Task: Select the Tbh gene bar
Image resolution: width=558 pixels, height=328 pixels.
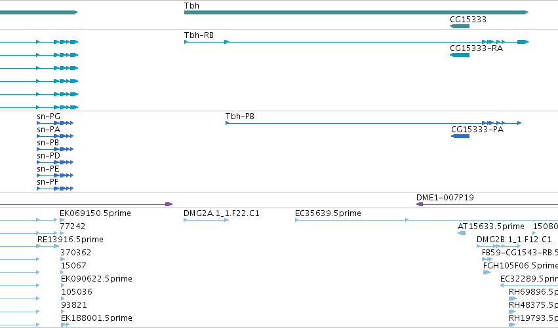Action: (x=356, y=12)
